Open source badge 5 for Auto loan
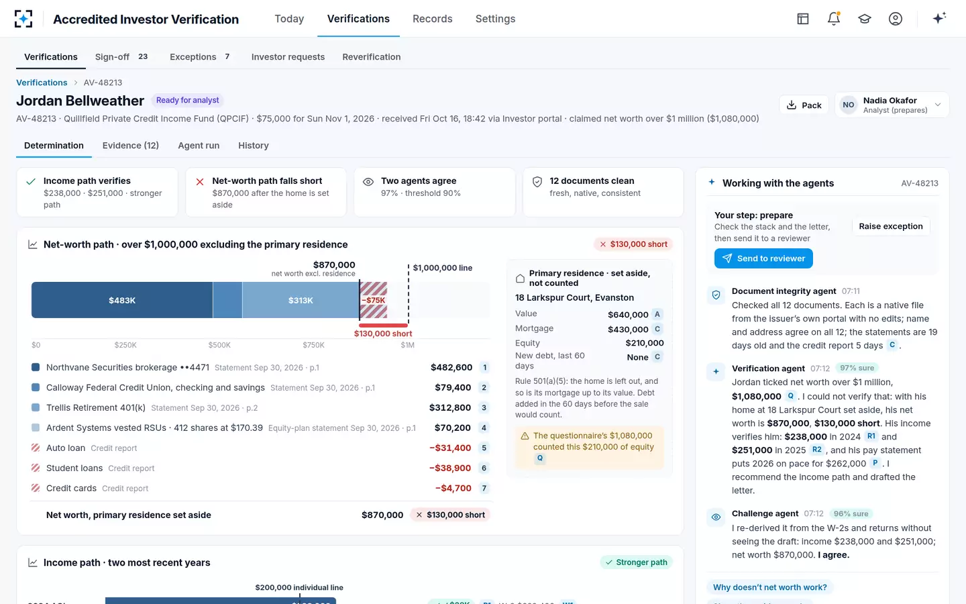This screenshot has width=966, height=604. click(484, 448)
